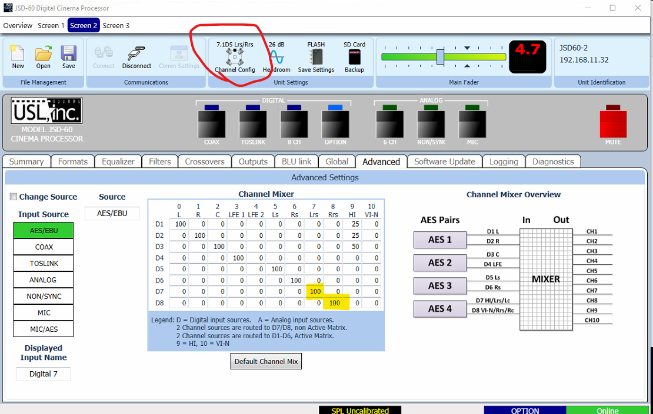Click the SPL Uncalibrated status indicator
Image resolution: width=653 pixels, height=414 pixels.
[x=360, y=410]
